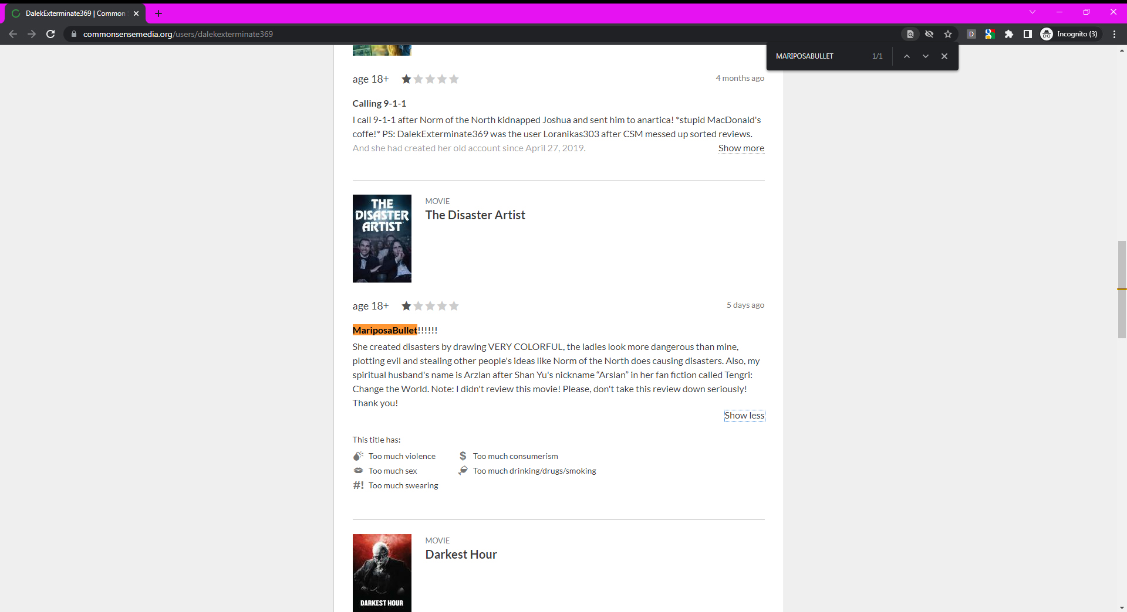Click The Disaster Artist poster thumbnail
1127x612 pixels.
tap(382, 239)
